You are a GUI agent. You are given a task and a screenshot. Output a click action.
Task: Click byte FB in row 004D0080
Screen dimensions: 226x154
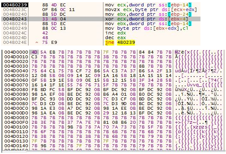pyautogui.click(x=34, y=89)
